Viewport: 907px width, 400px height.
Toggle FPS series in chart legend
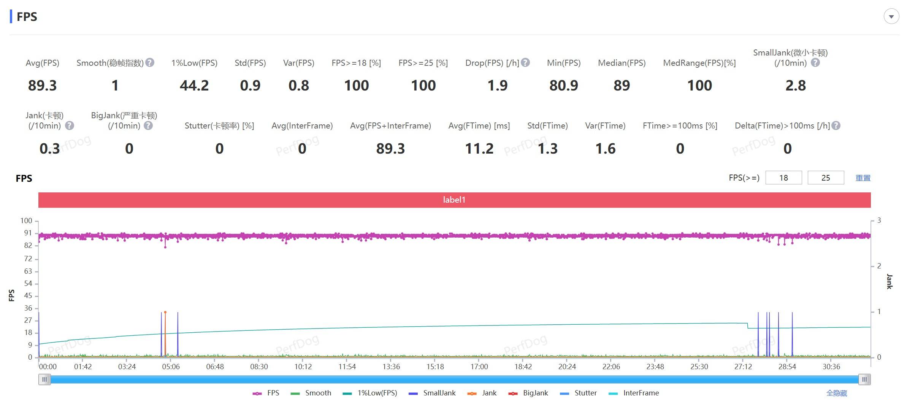(x=266, y=393)
